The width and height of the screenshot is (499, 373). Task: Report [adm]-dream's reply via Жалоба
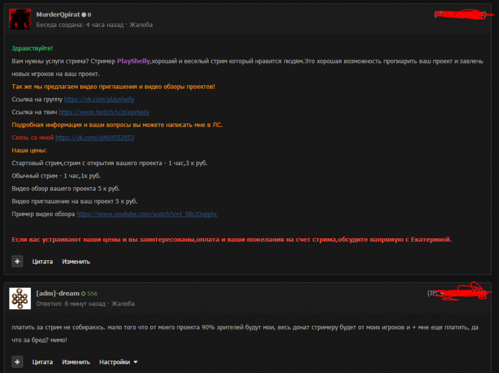(123, 304)
